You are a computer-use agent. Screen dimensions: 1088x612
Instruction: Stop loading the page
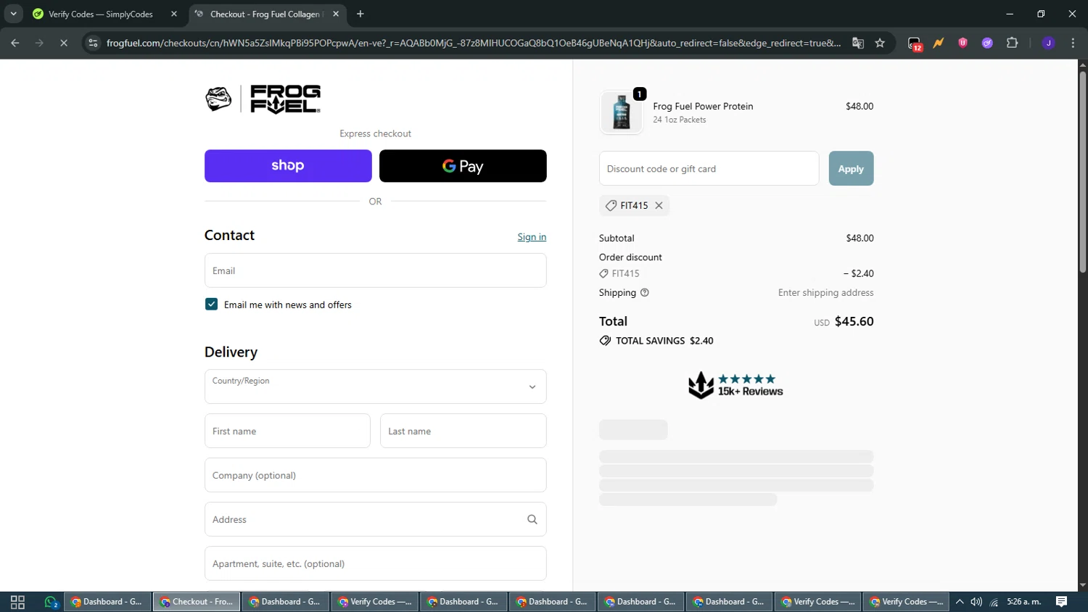coord(64,43)
